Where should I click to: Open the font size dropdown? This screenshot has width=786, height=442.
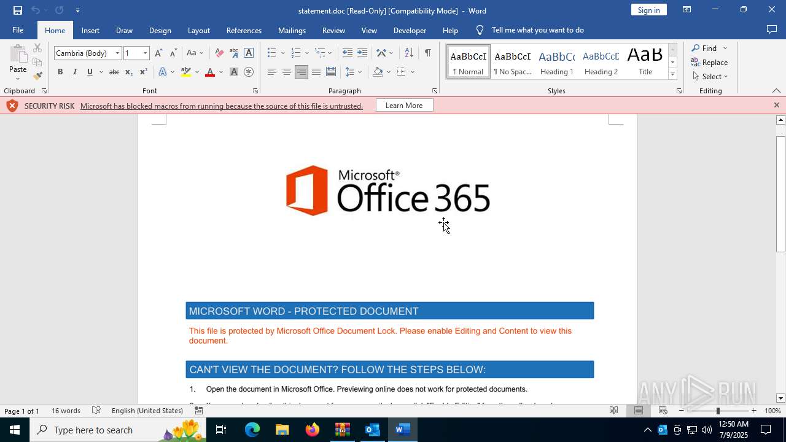[145, 53]
